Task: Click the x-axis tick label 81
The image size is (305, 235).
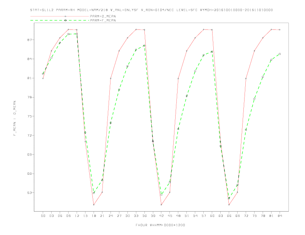Action: 271,216
